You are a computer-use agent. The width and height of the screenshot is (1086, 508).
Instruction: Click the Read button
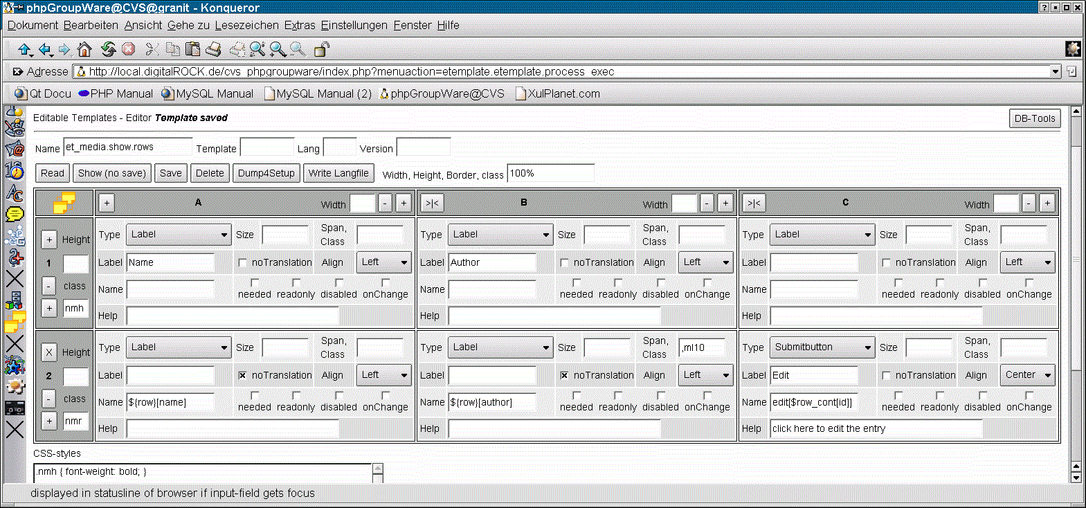coord(53,173)
